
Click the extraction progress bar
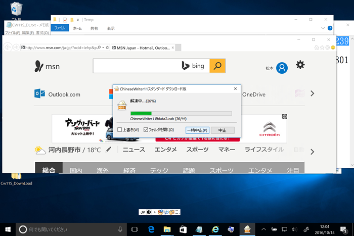(181, 114)
